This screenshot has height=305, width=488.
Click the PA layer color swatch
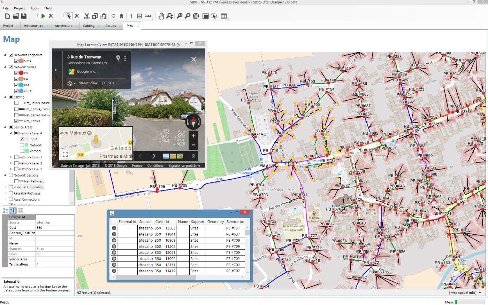tap(21, 79)
